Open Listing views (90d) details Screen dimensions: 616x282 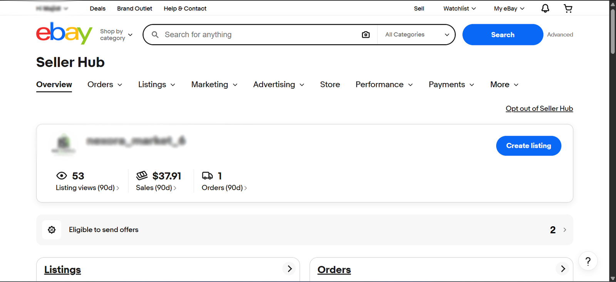(x=87, y=187)
